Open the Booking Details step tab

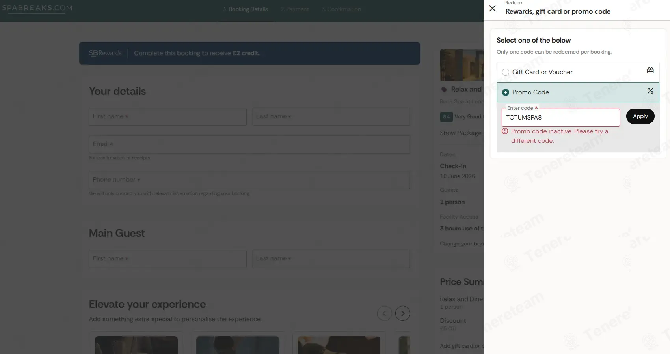[246, 9]
